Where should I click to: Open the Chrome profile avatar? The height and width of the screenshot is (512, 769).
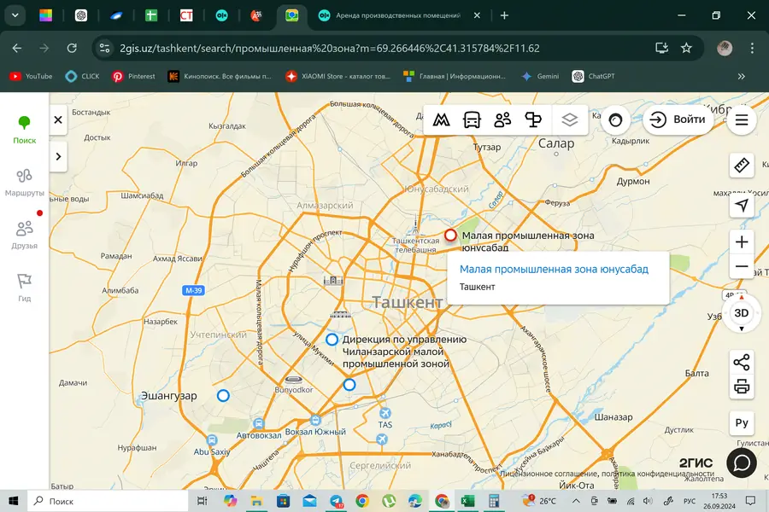click(725, 48)
